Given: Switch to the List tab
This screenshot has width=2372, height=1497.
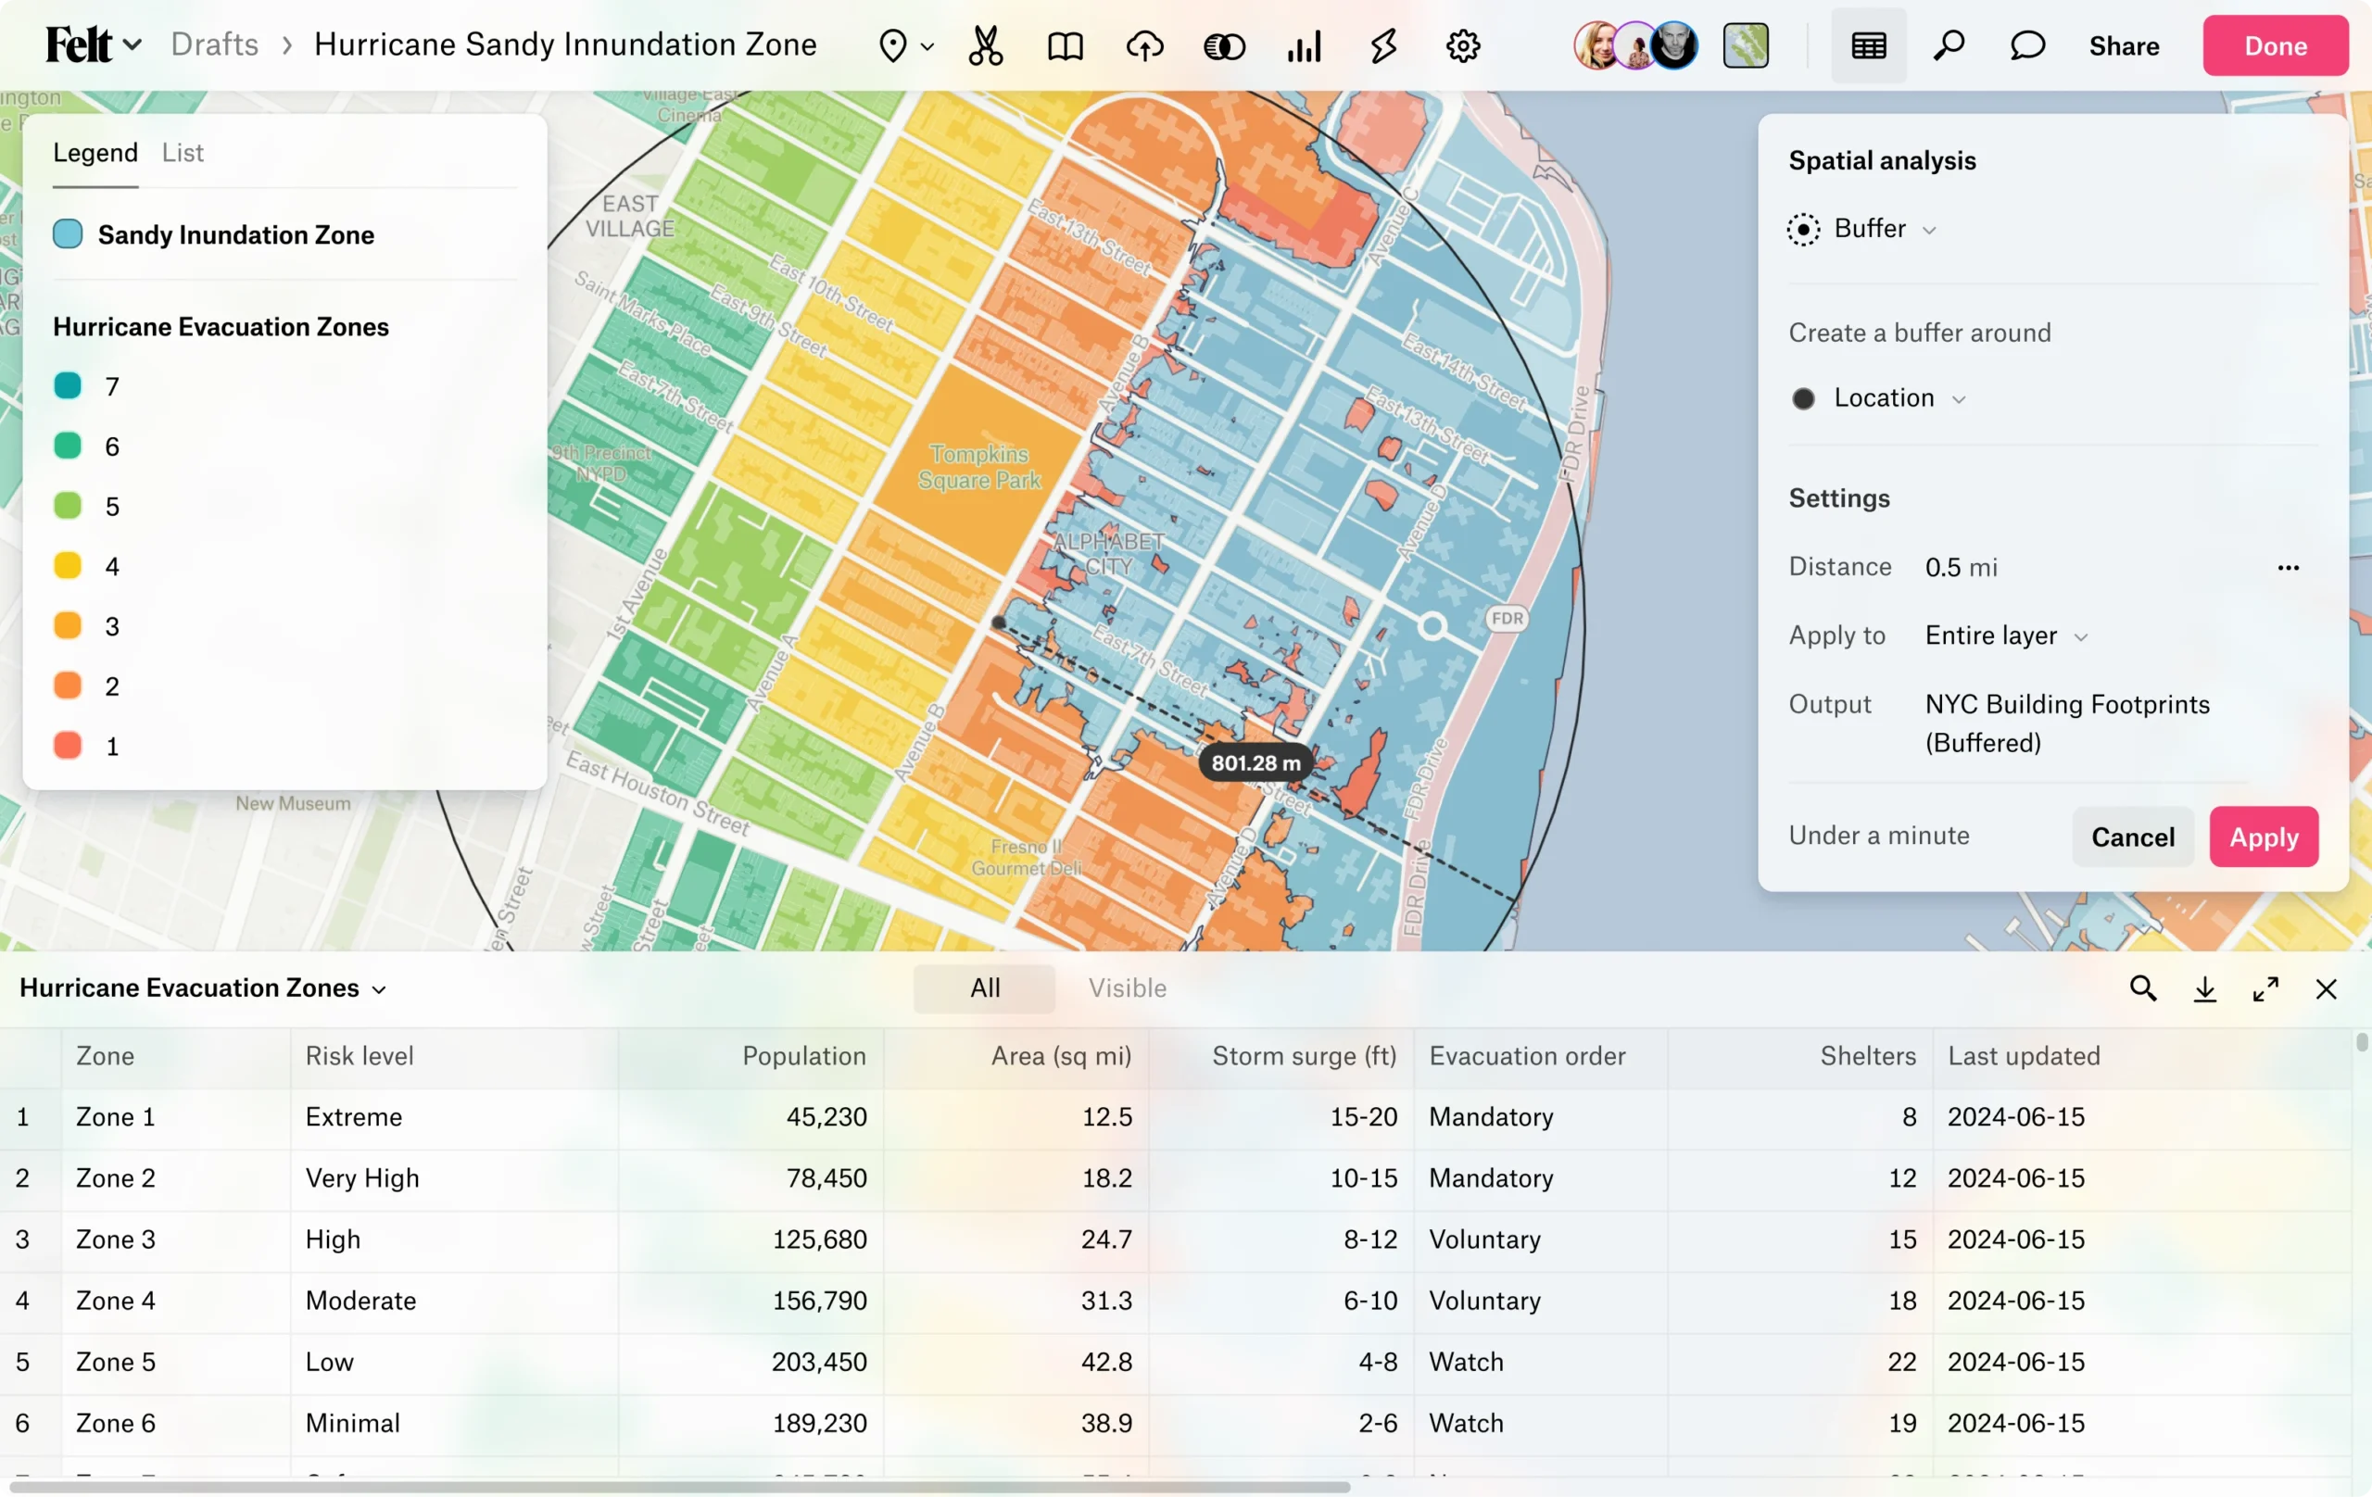Looking at the screenshot, I should [183, 153].
